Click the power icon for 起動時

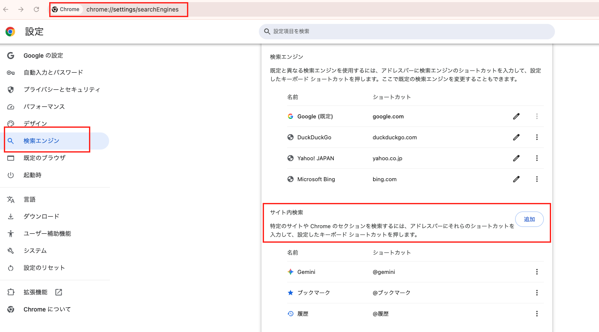click(x=11, y=175)
